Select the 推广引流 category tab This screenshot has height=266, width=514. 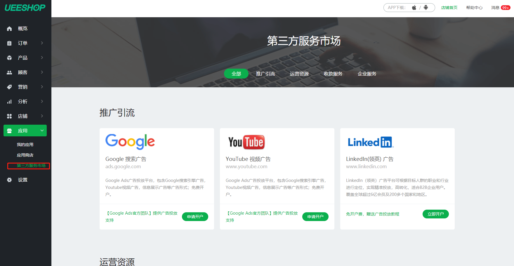(265, 74)
